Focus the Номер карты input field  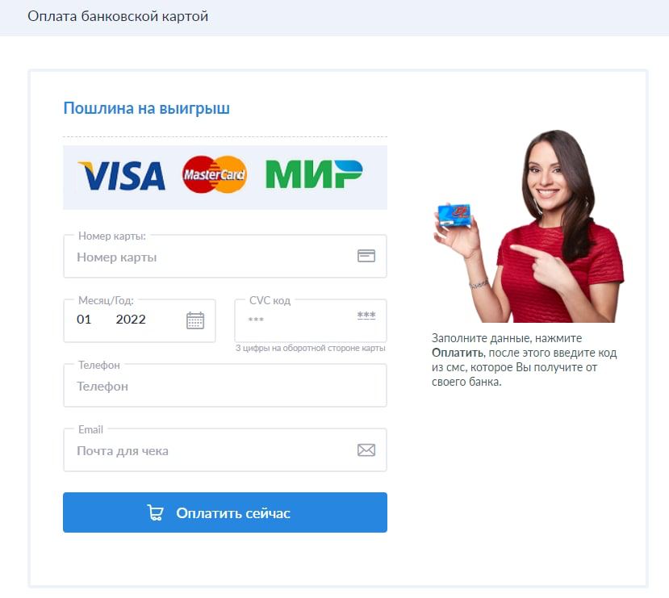225,257
